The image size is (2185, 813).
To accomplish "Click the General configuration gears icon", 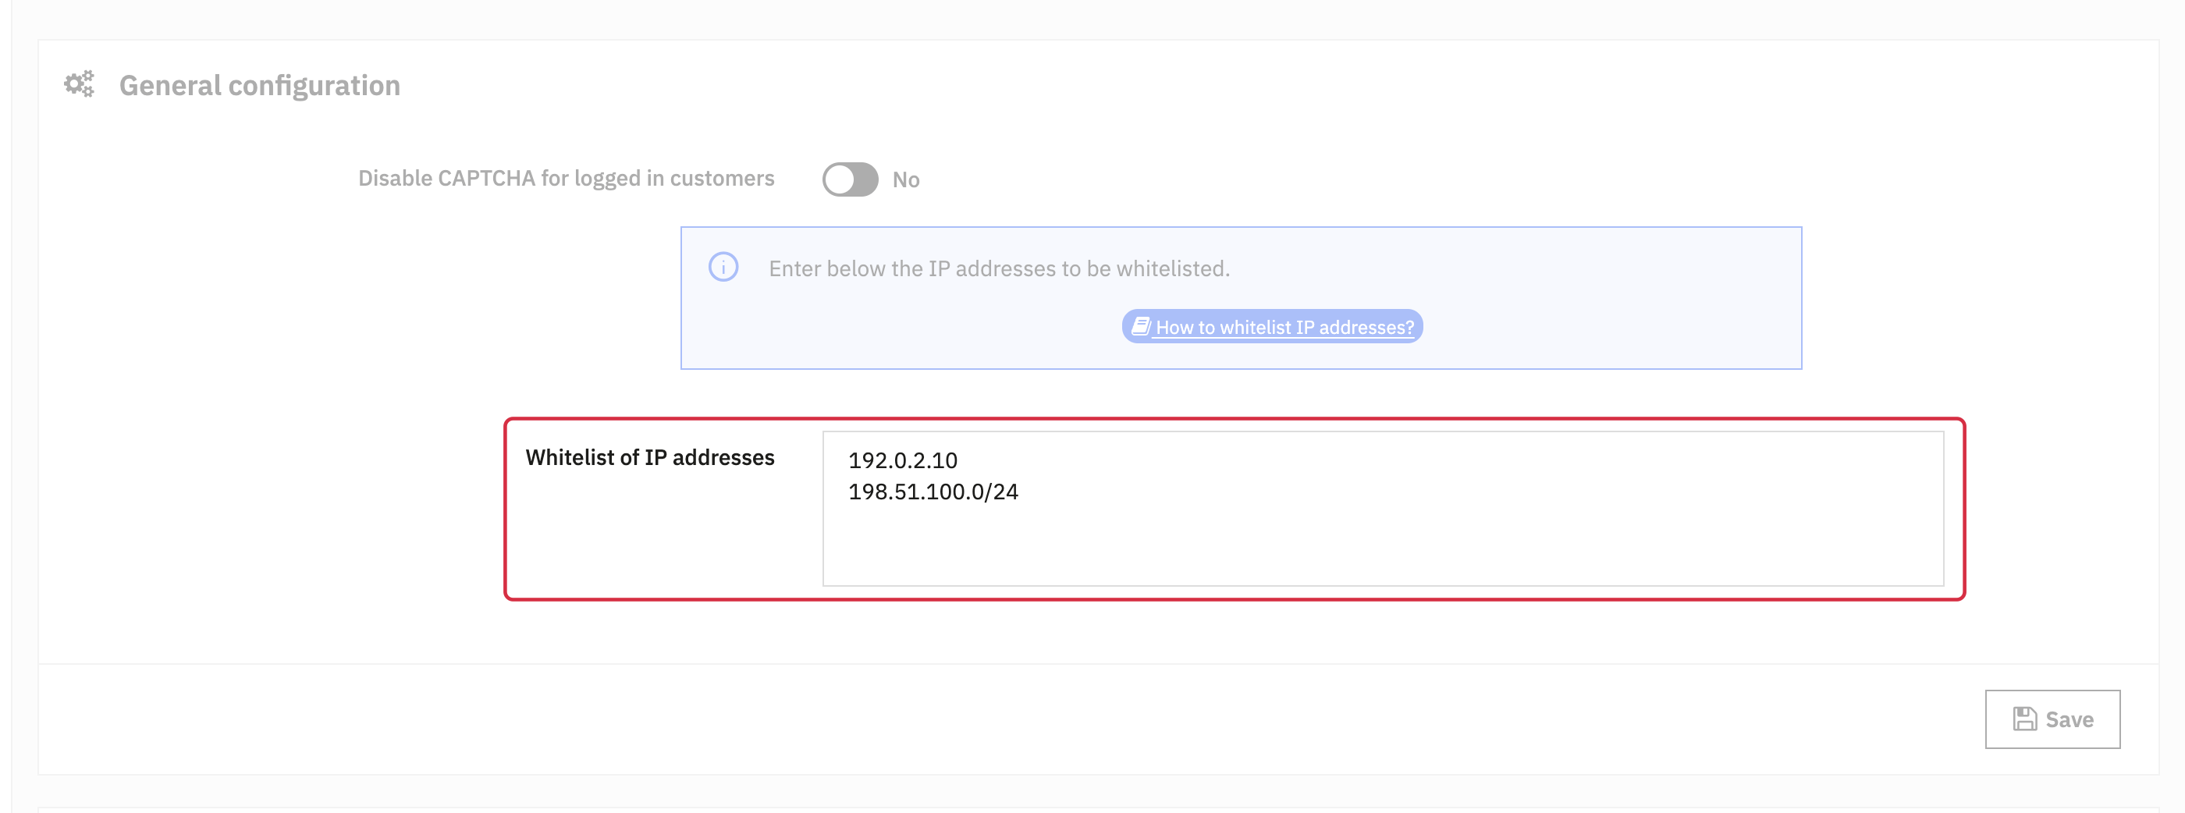I will (80, 85).
